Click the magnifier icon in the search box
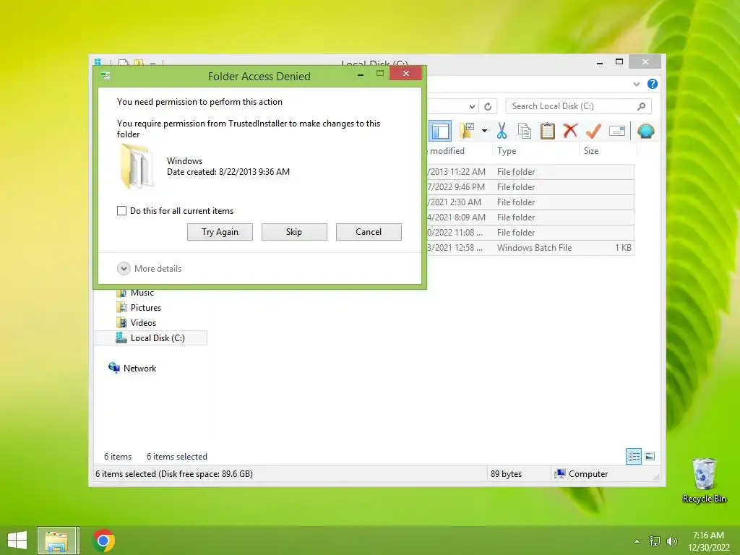740x555 pixels. coord(641,106)
